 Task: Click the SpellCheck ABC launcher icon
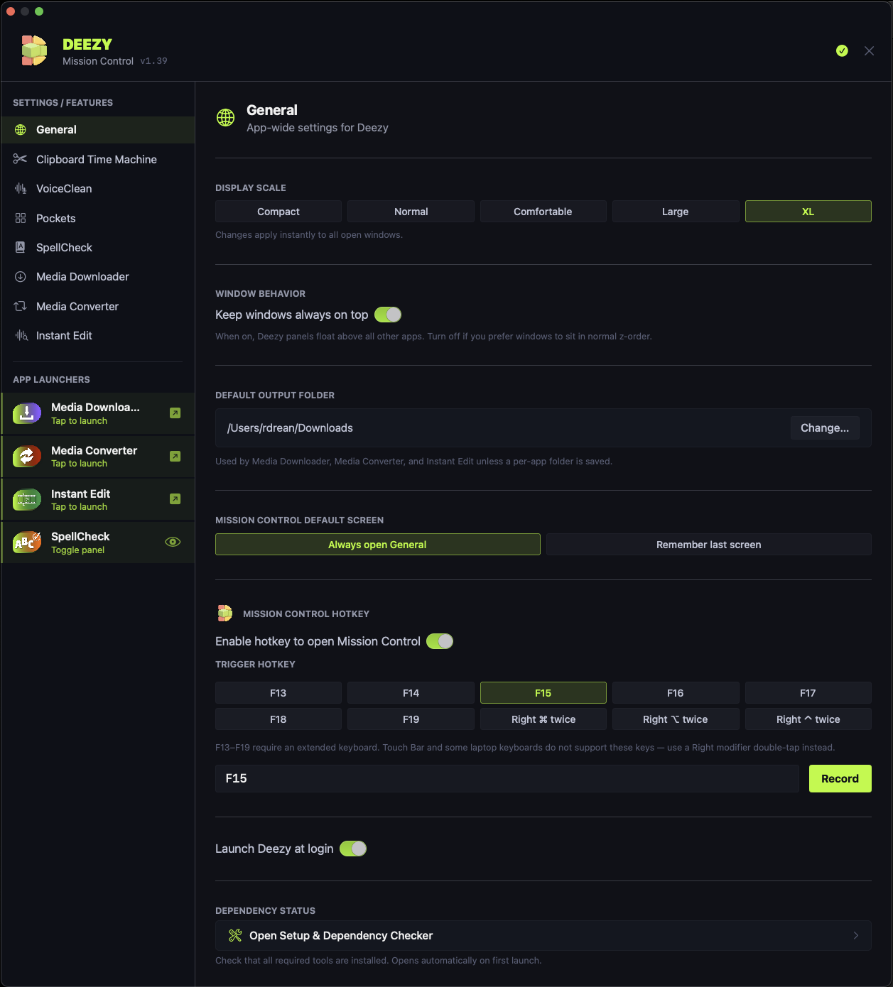(27, 542)
